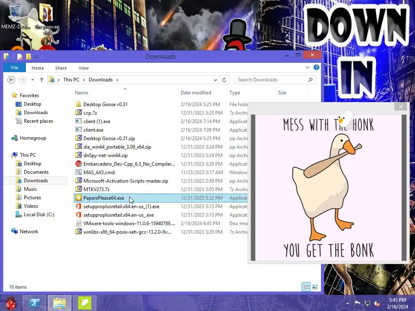Image resolution: width=415 pixels, height=311 pixels.
Task: Sort by Size column header
Action: [x=282, y=93]
